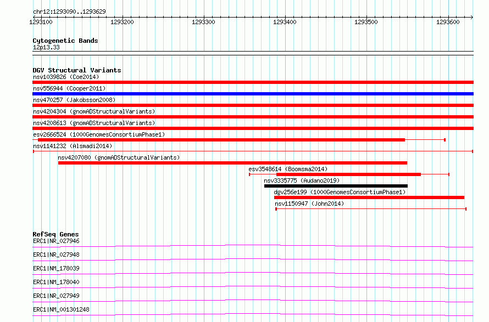Select variant label nsv3335775 (Audano2019)

[x=302, y=180]
